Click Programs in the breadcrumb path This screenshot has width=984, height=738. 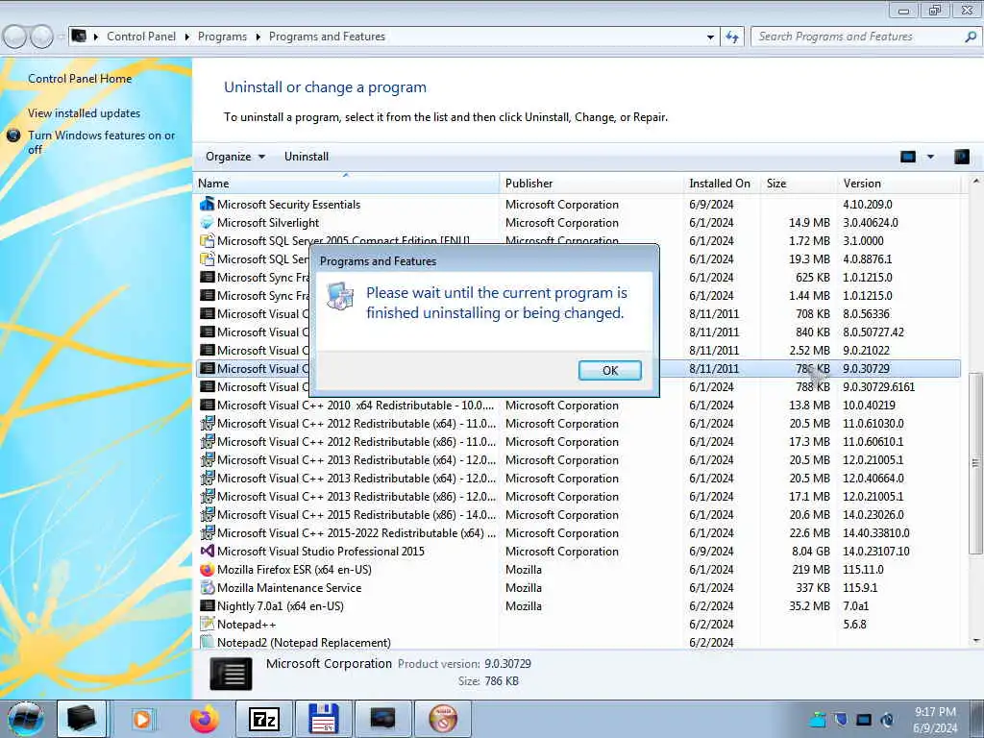[x=222, y=37]
